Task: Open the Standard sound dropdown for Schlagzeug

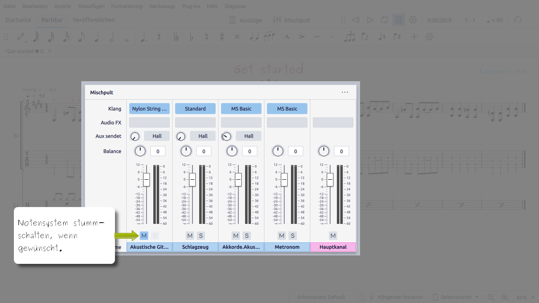Action: (x=195, y=109)
